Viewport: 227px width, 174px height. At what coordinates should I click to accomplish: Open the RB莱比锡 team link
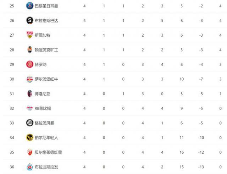pos(43,108)
